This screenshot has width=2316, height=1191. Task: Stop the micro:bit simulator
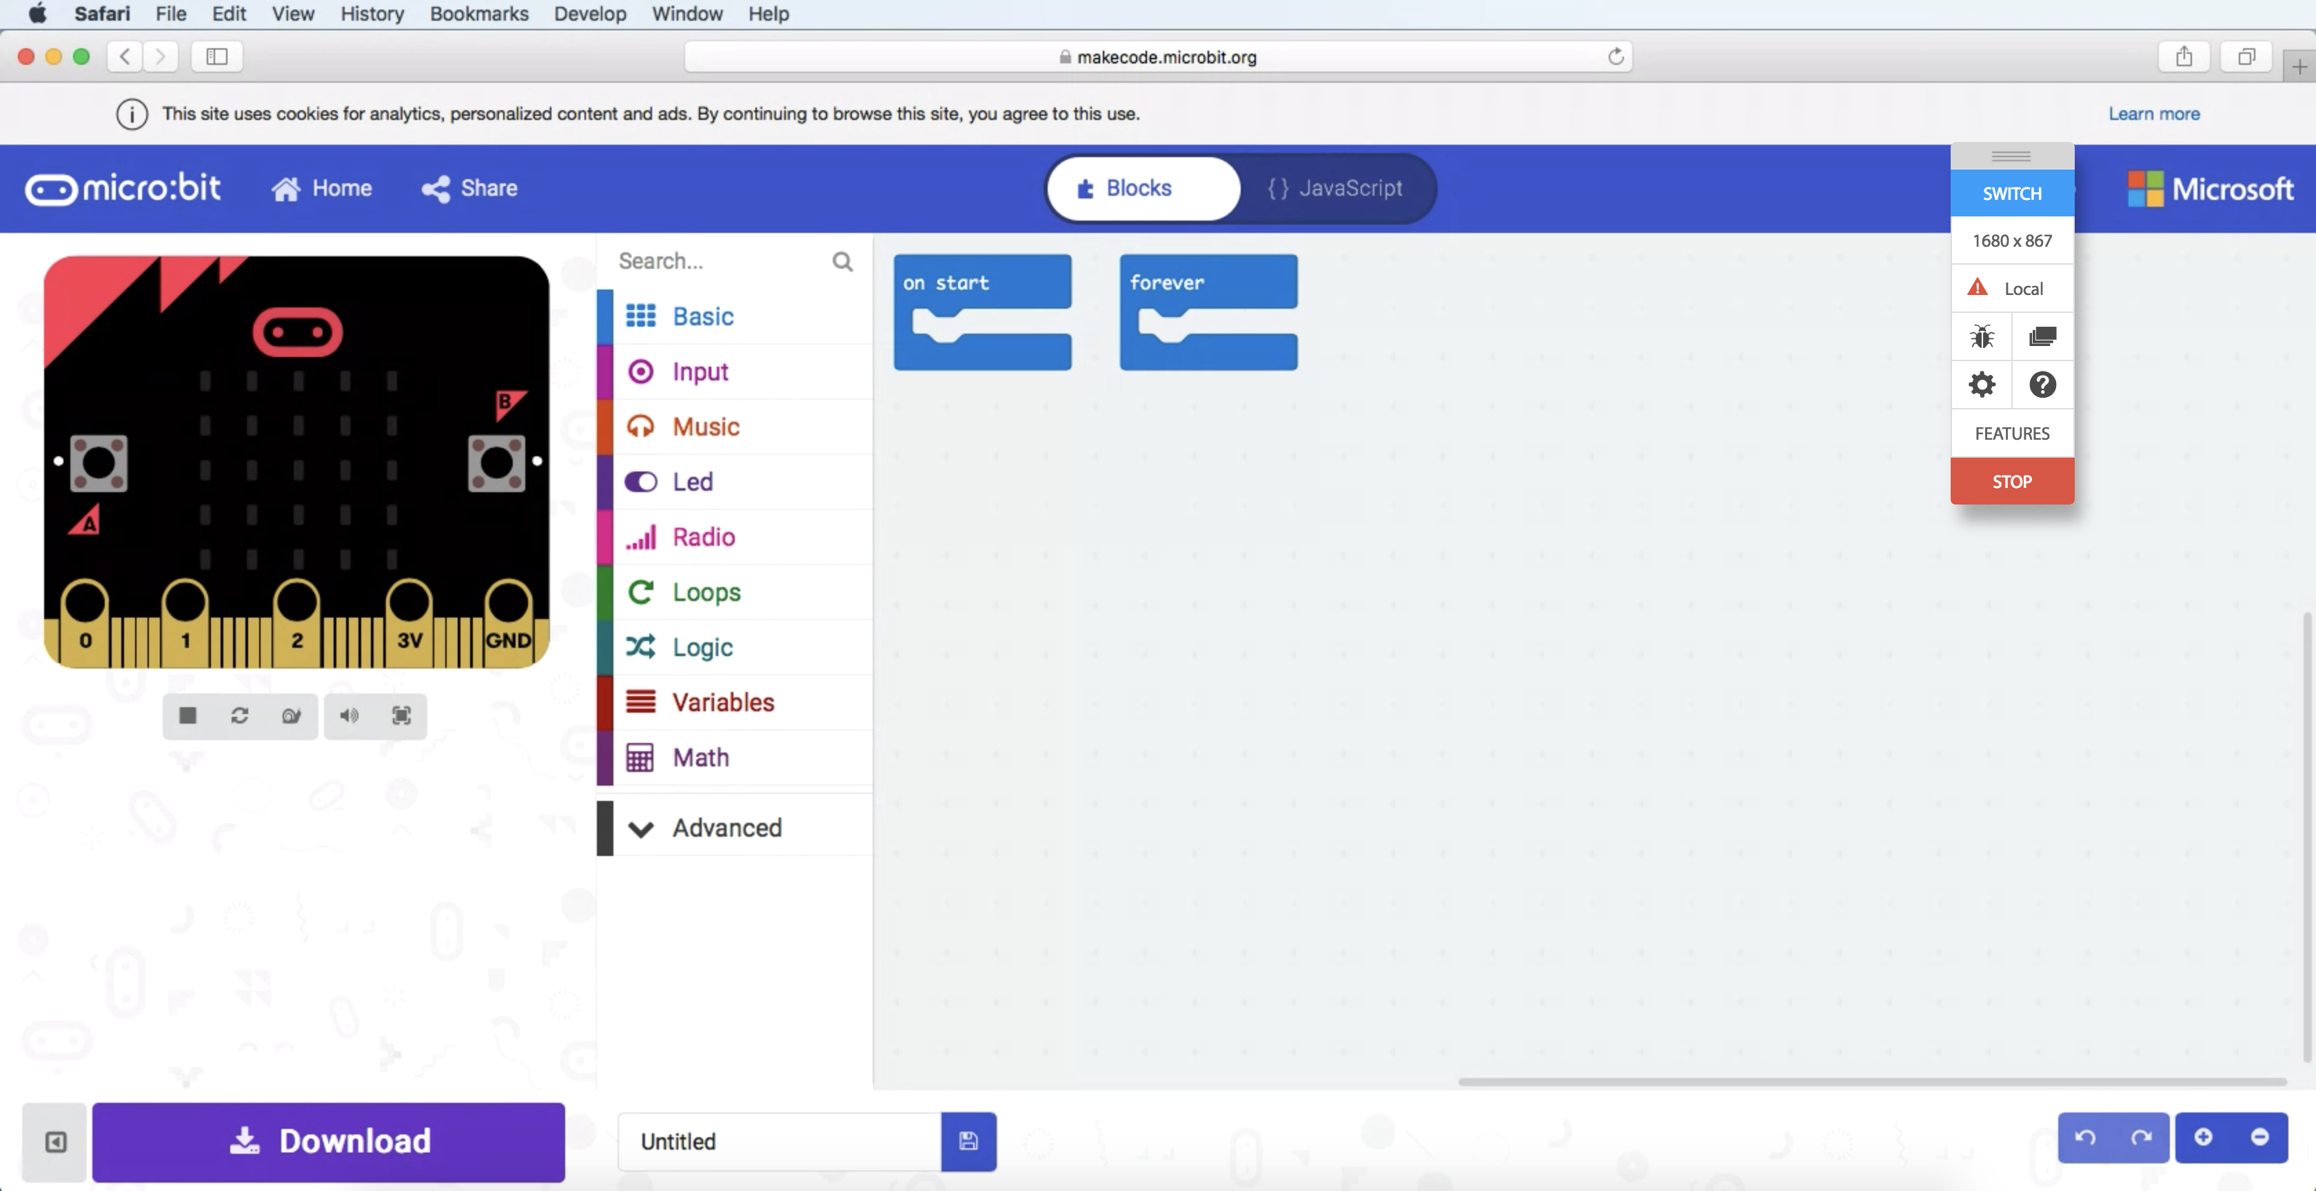(187, 715)
